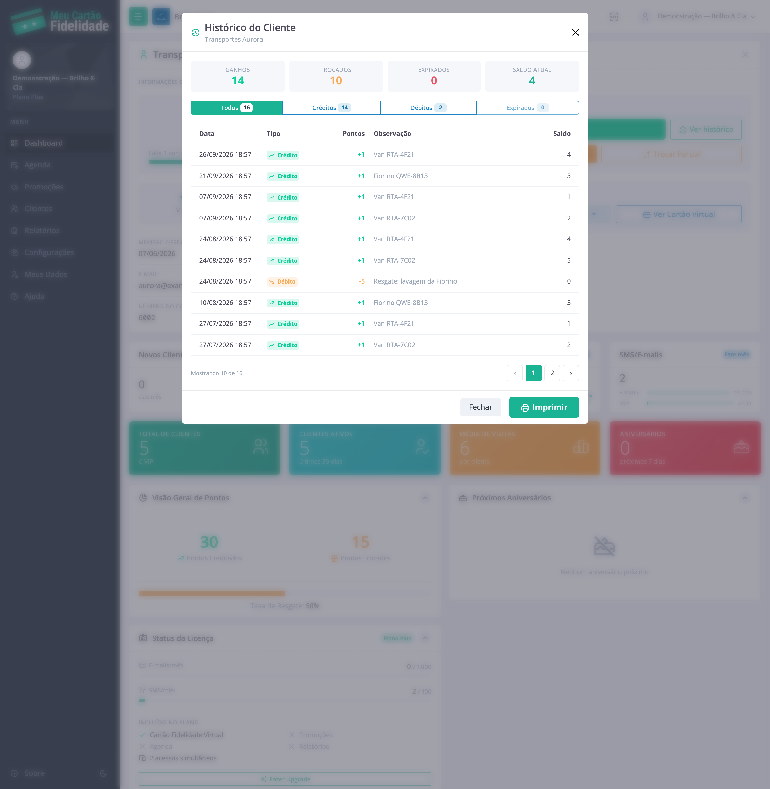770x789 pixels.
Task: Click the Sobre info icon
Action: click(15, 773)
